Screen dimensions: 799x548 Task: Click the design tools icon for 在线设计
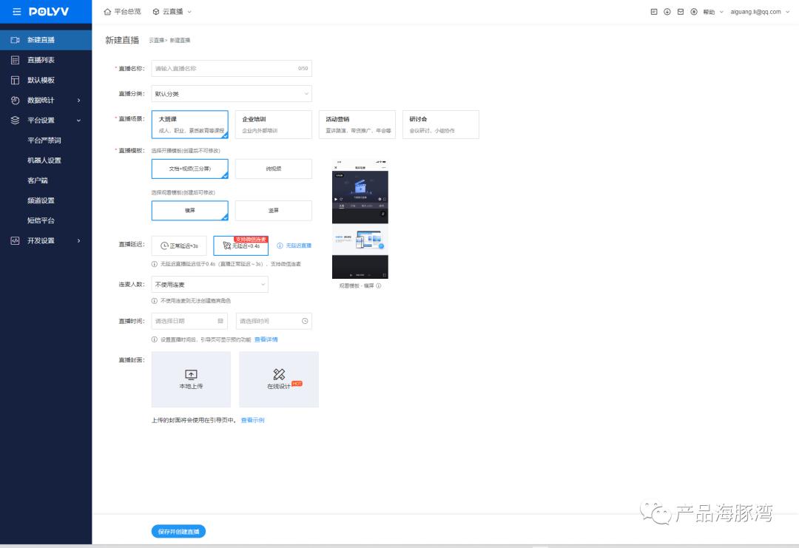[279, 374]
